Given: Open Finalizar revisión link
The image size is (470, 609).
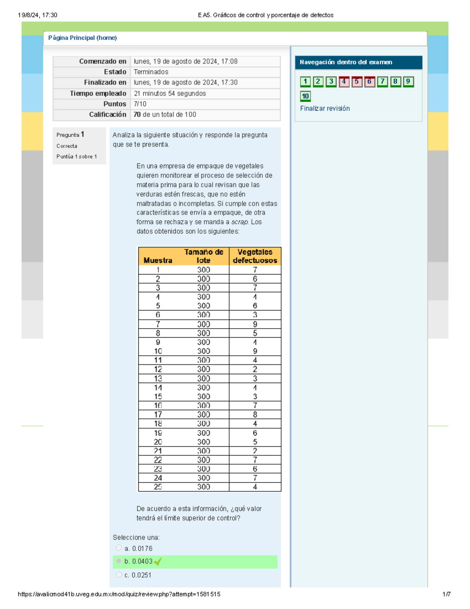Looking at the screenshot, I should 325,108.
